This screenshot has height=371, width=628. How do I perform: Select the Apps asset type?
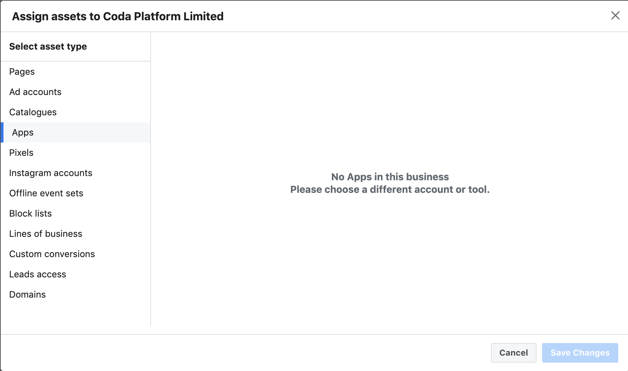coord(75,132)
